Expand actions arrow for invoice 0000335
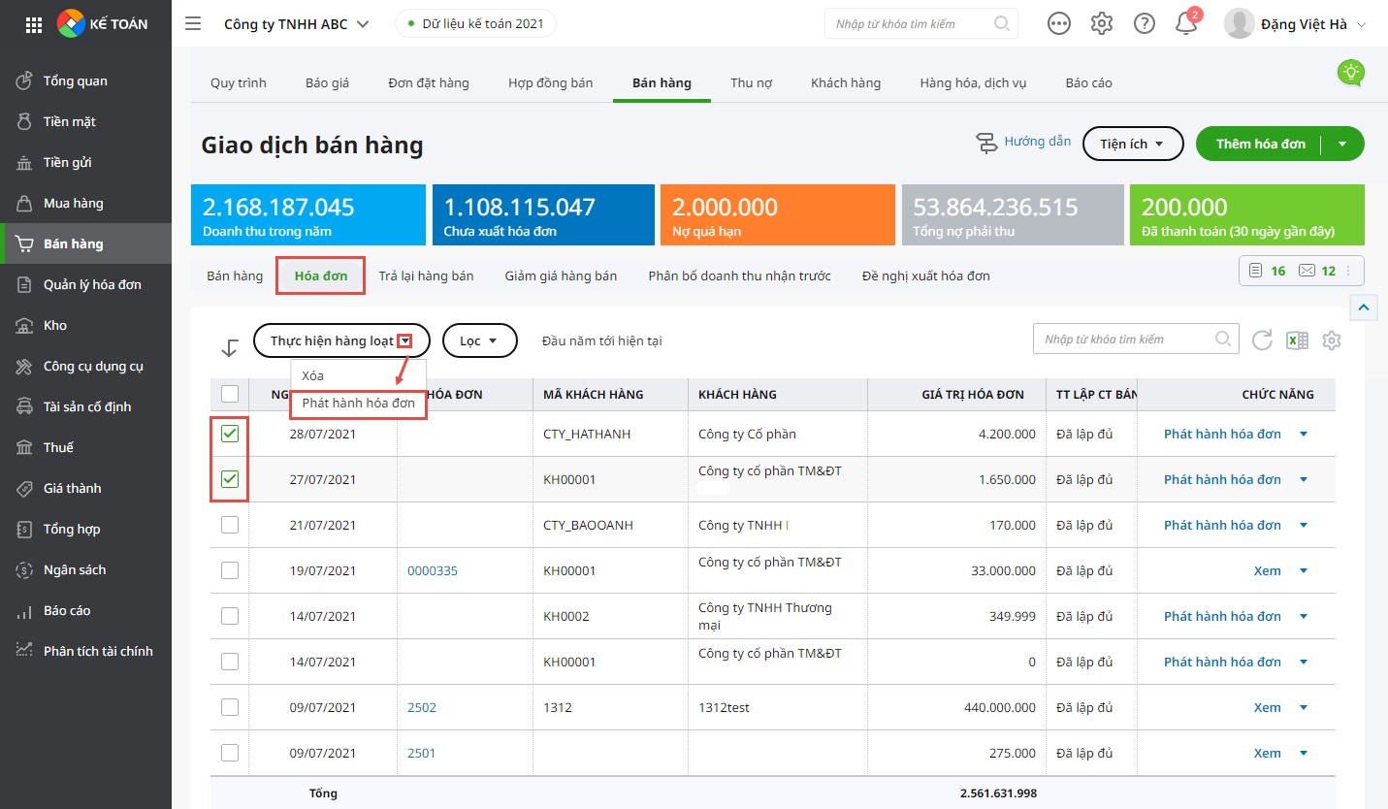The width and height of the screenshot is (1388, 809). point(1304,570)
